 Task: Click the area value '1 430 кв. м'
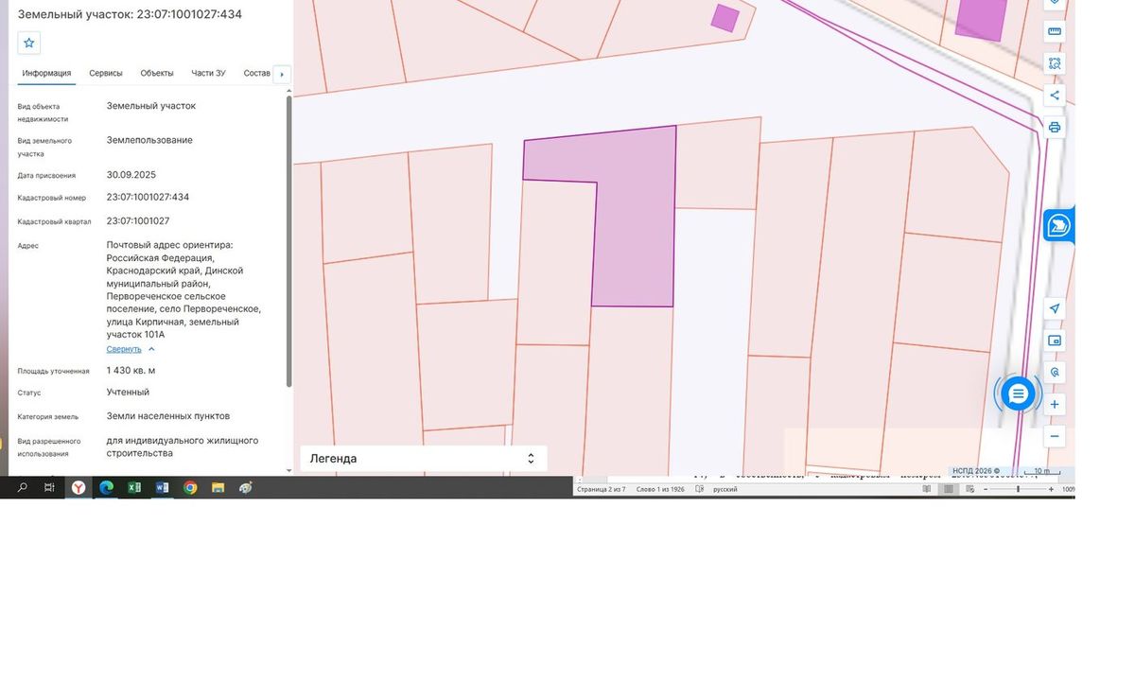(x=131, y=370)
